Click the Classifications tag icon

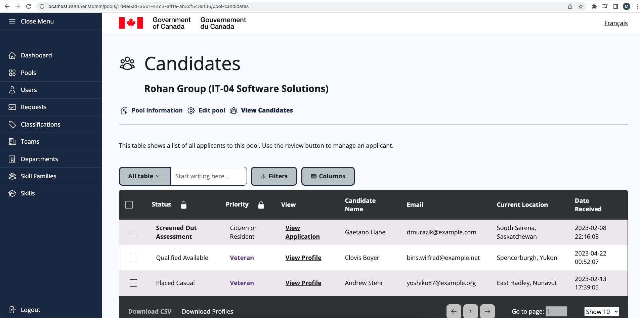12,124
